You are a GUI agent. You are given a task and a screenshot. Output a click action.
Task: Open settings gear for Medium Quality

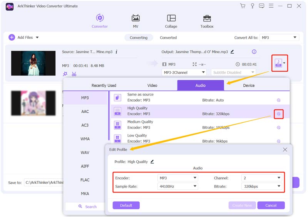(278, 128)
